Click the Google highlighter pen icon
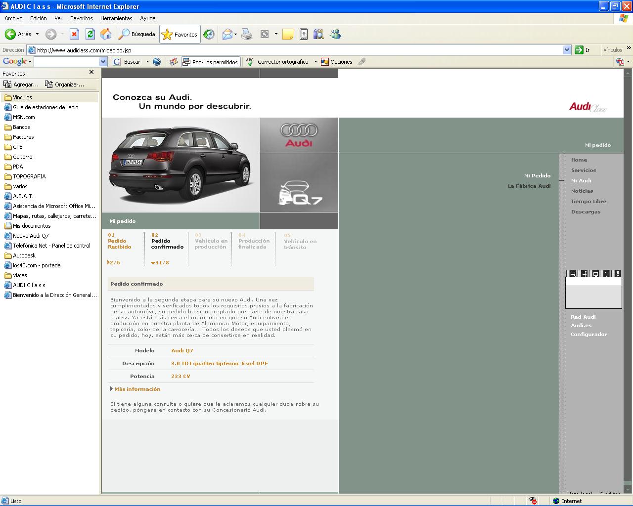This screenshot has height=506, width=633. (x=362, y=62)
